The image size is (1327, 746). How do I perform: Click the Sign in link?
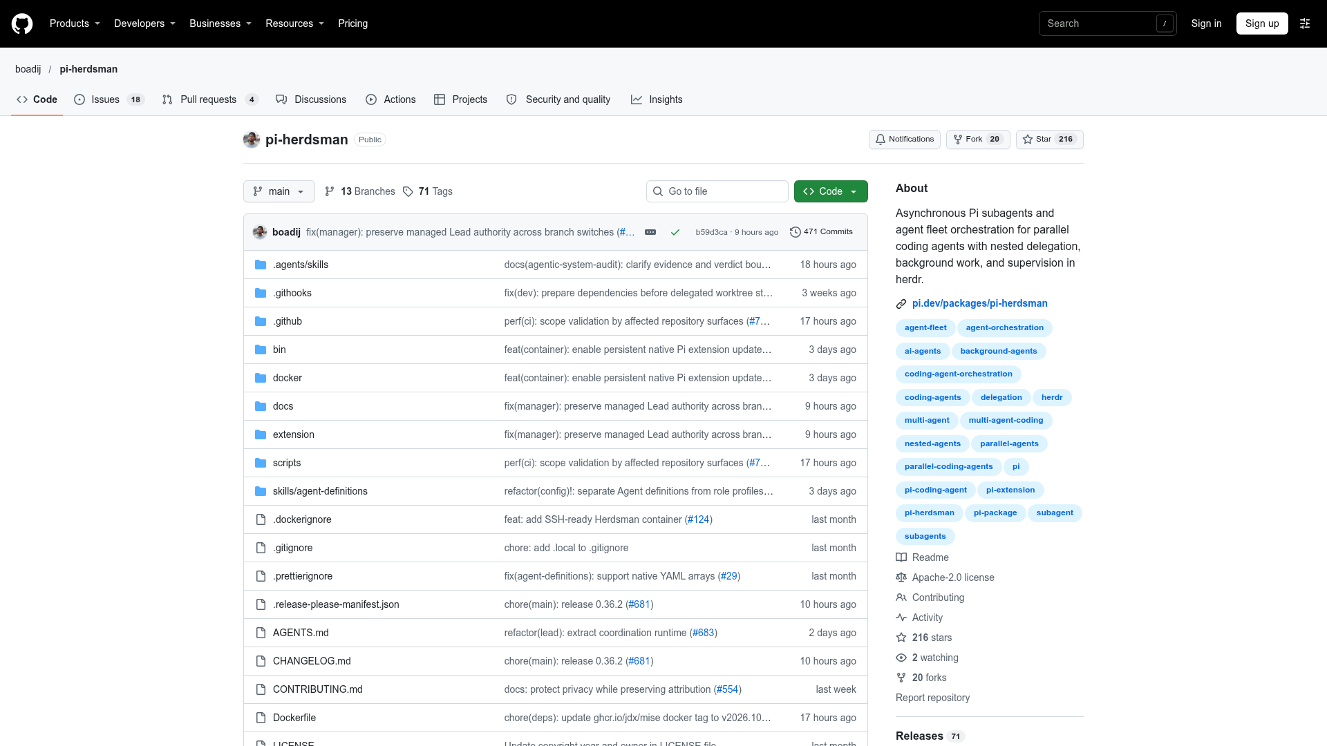coord(1206,23)
